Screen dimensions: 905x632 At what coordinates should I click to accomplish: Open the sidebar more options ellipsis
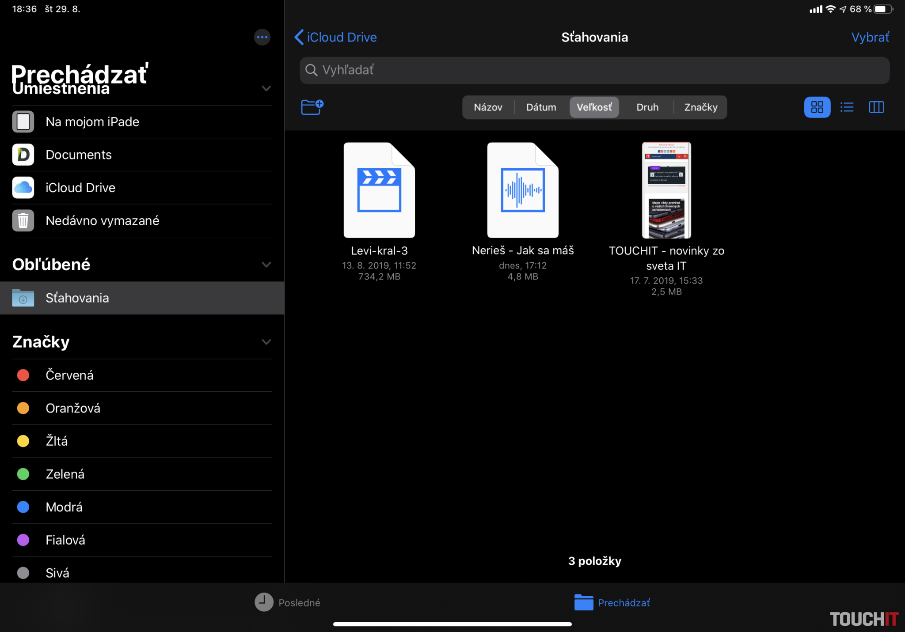pyautogui.click(x=262, y=37)
